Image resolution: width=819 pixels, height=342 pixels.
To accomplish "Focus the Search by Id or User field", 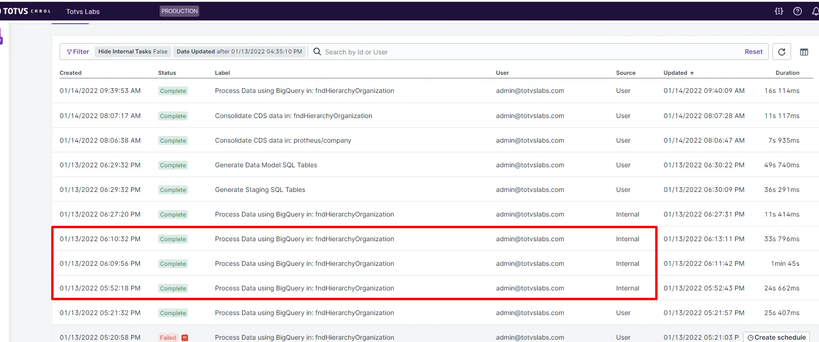I will pyautogui.click(x=530, y=52).
